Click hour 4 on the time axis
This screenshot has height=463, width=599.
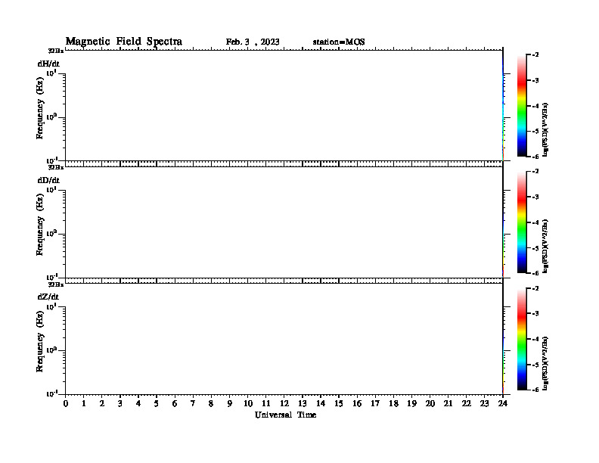click(138, 404)
